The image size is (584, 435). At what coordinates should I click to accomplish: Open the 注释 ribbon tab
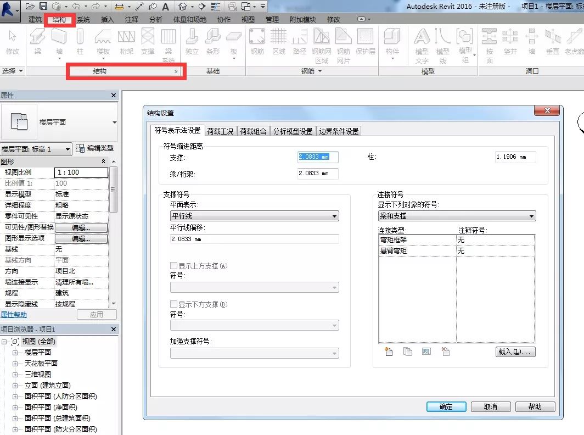pos(131,19)
